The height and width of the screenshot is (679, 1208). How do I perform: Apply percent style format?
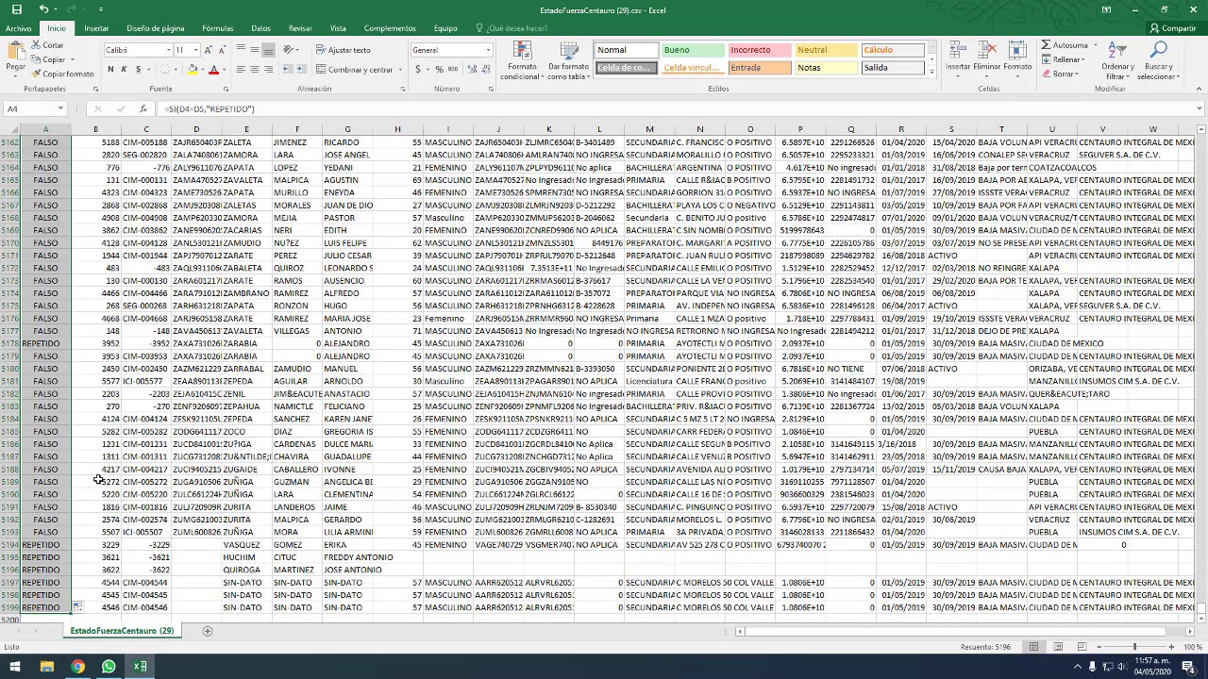439,69
